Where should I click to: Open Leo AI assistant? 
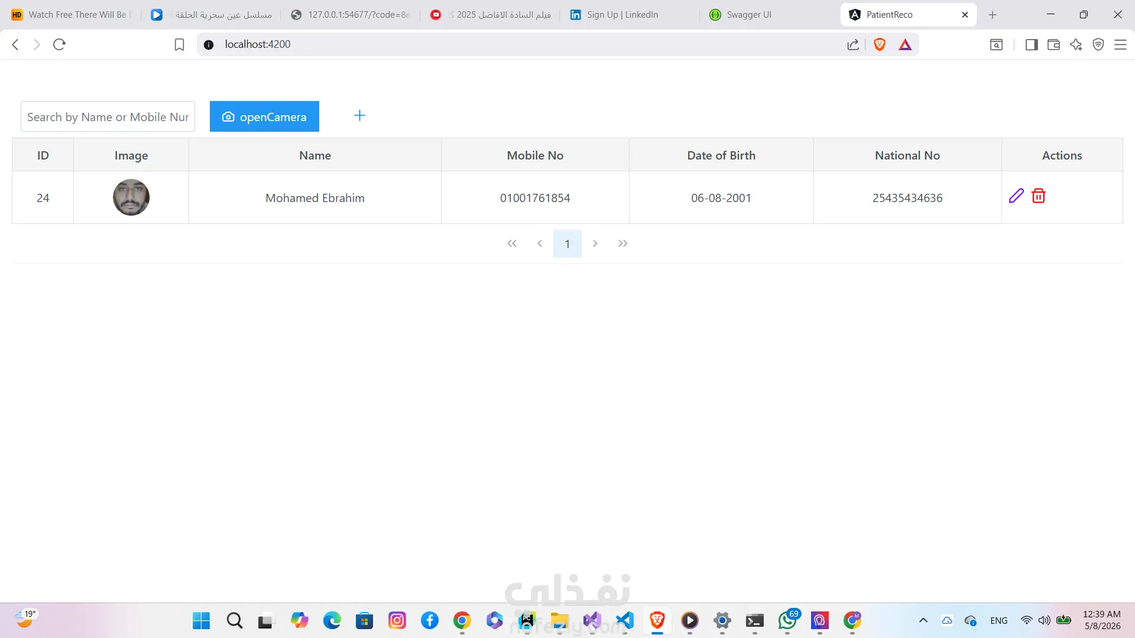click(x=1076, y=44)
